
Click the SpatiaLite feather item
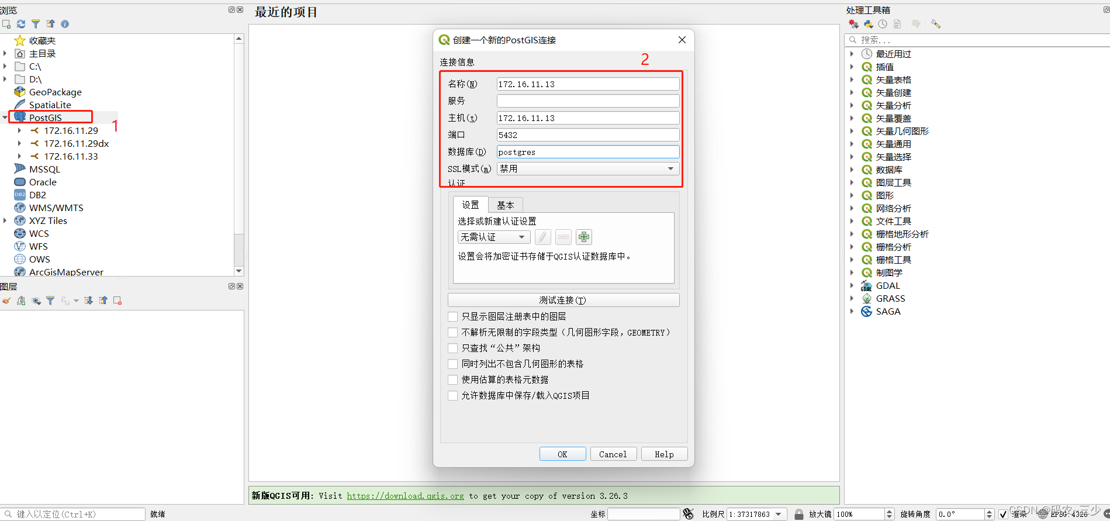point(50,105)
